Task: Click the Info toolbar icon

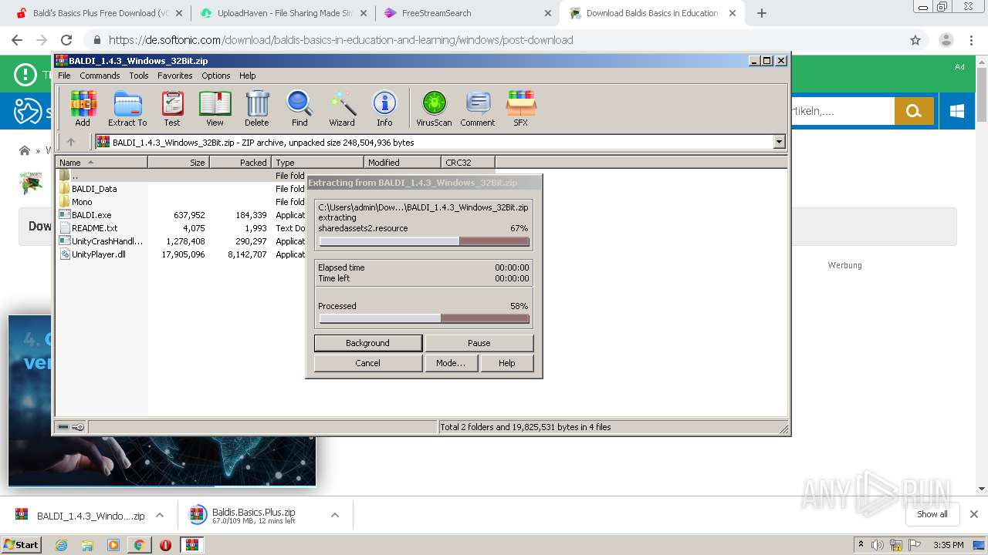Action: pos(384,108)
